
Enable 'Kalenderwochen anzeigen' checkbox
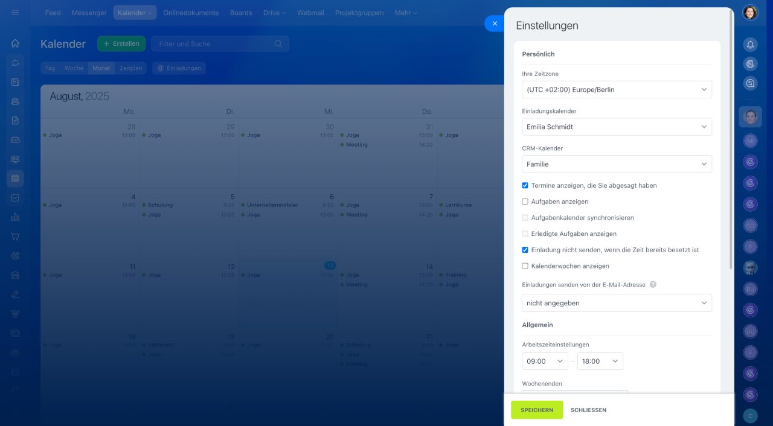525,265
